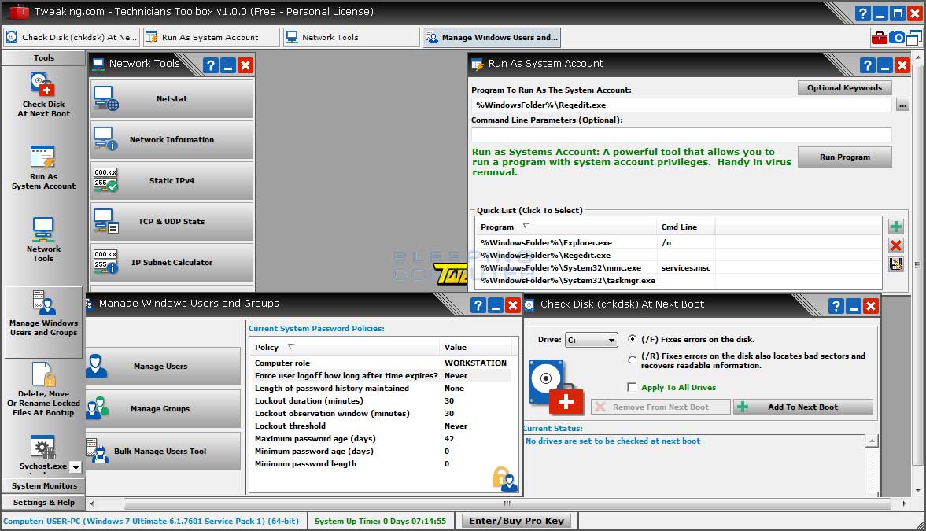Select taskmgr.exe Quick List row
This screenshot has height=531, width=926.
[678, 281]
